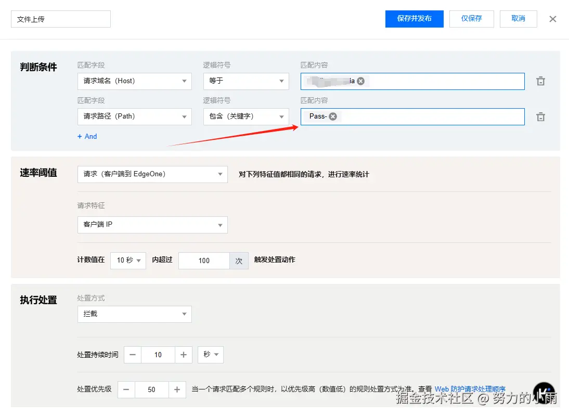Click the 处置持续时间 label
The width and height of the screenshot is (569, 417).
[x=98, y=355]
